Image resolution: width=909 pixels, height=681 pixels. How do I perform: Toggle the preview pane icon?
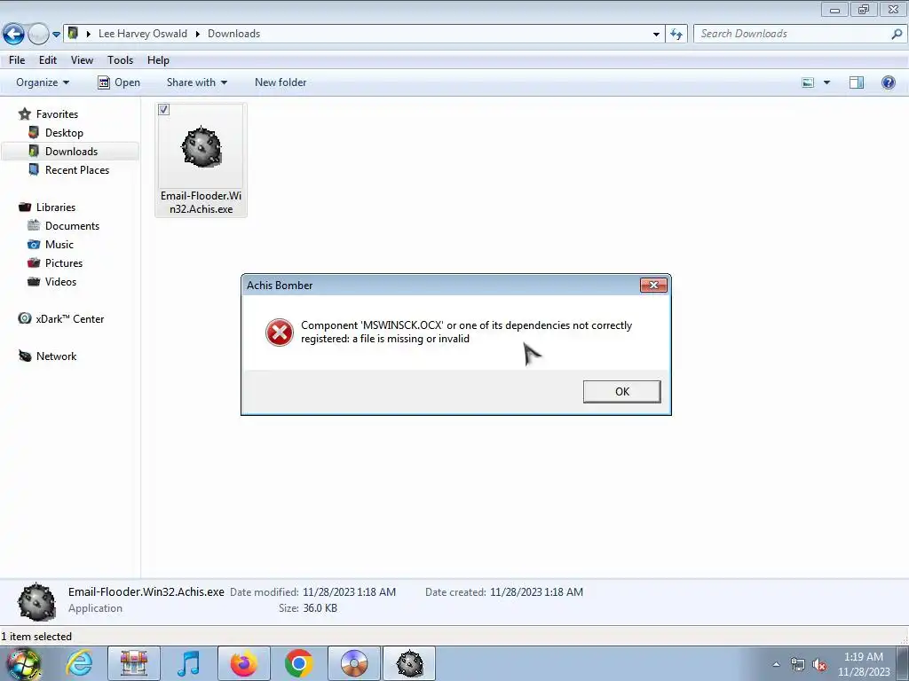[x=857, y=82]
